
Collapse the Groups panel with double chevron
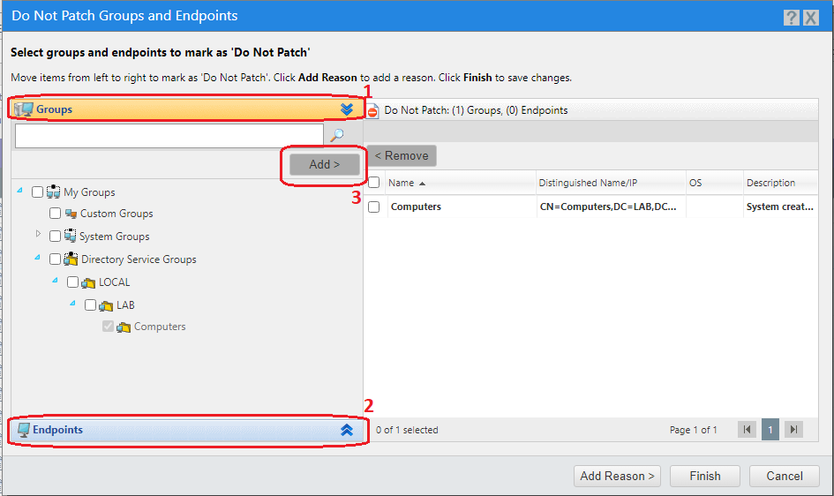tap(347, 109)
